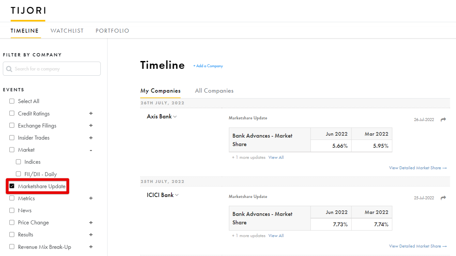Click ICICI Bank's Mar 2022 column header
This screenshot has height=256, width=456.
point(377,212)
